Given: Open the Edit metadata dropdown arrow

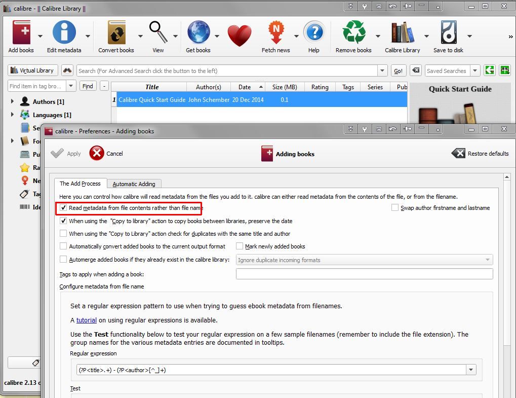Looking at the screenshot, I should point(88,36).
